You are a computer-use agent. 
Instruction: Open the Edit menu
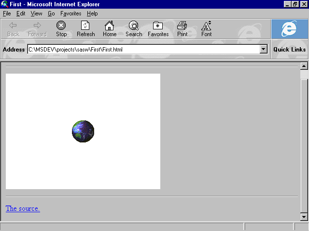tap(21, 13)
